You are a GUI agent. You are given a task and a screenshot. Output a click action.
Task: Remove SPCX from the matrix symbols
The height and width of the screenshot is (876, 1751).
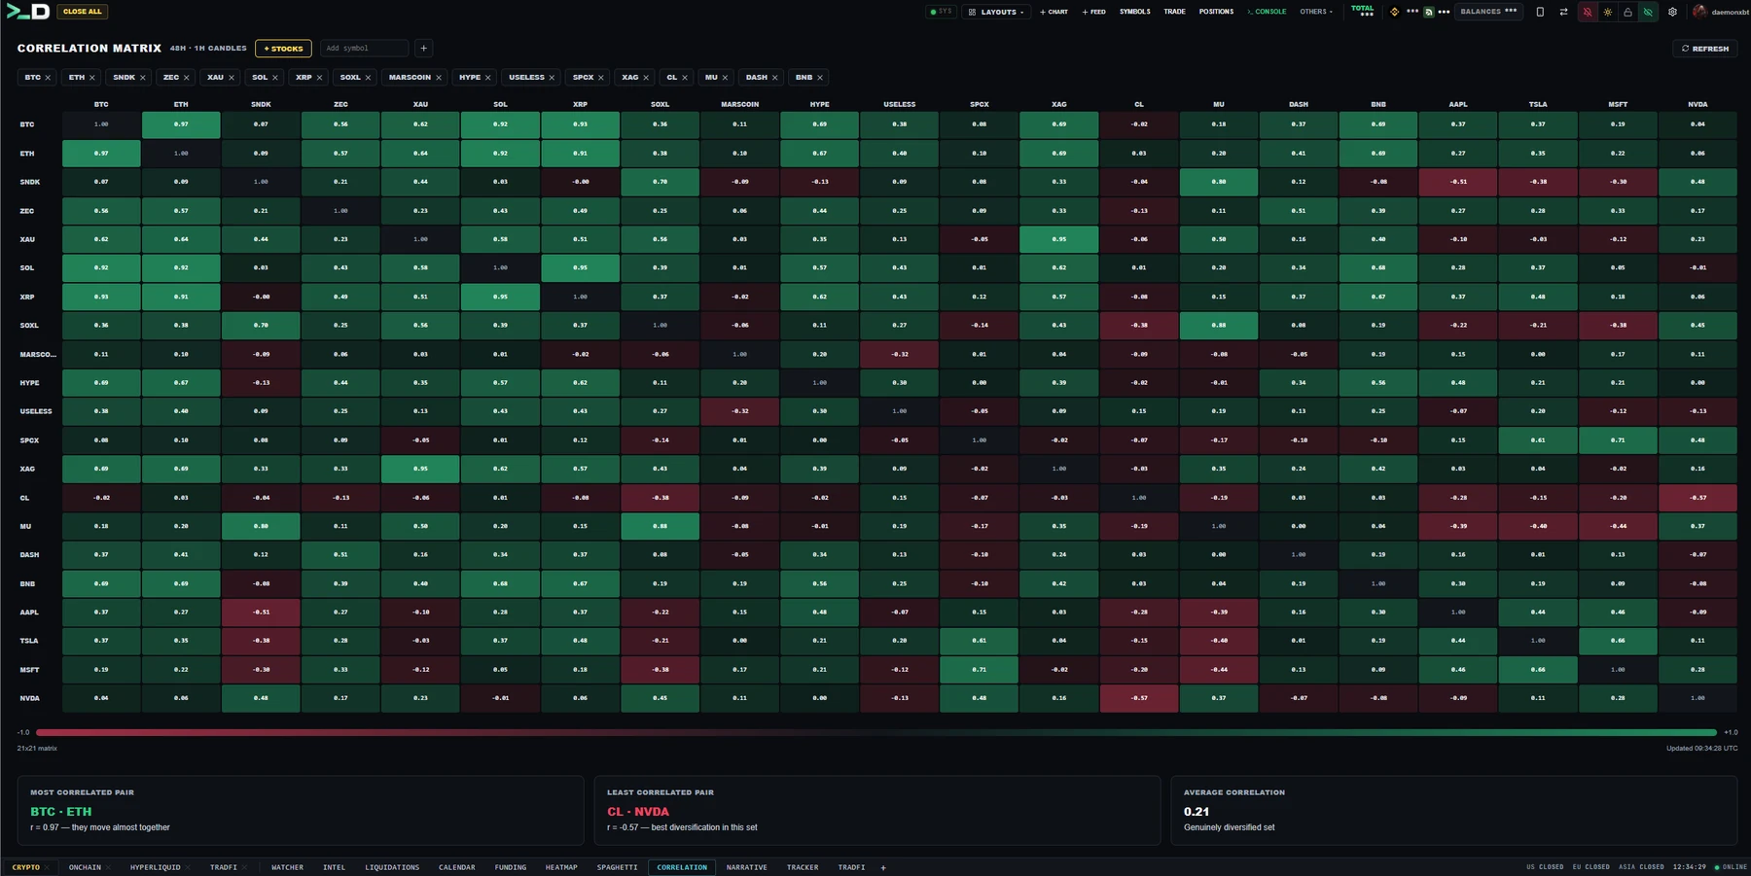pyautogui.click(x=601, y=78)
